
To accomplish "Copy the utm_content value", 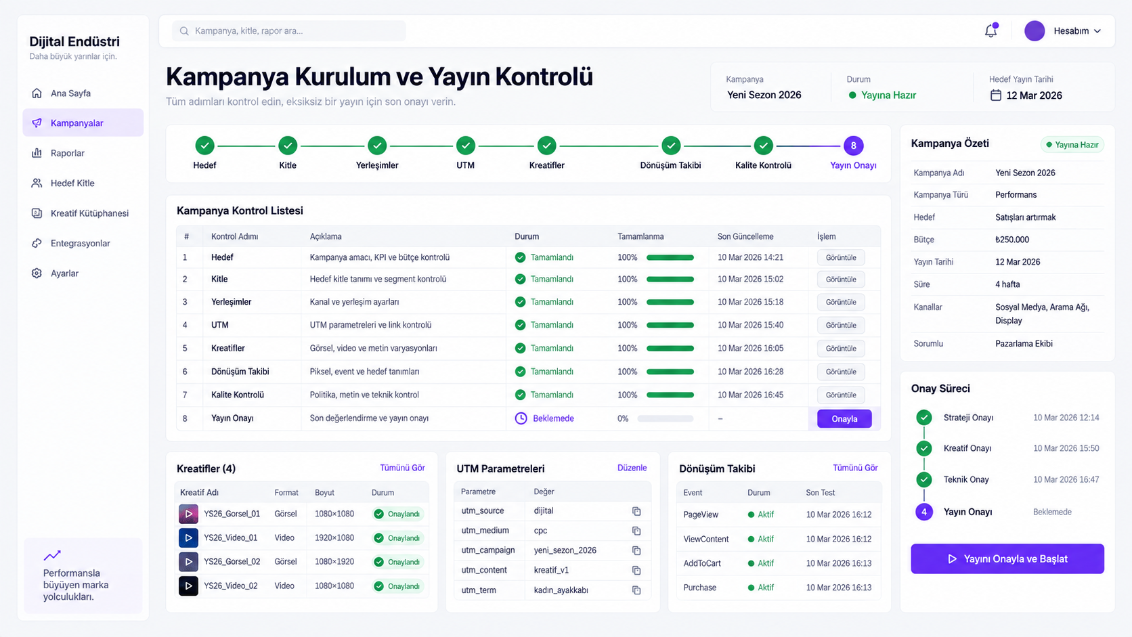I will [x=636, y=570].
